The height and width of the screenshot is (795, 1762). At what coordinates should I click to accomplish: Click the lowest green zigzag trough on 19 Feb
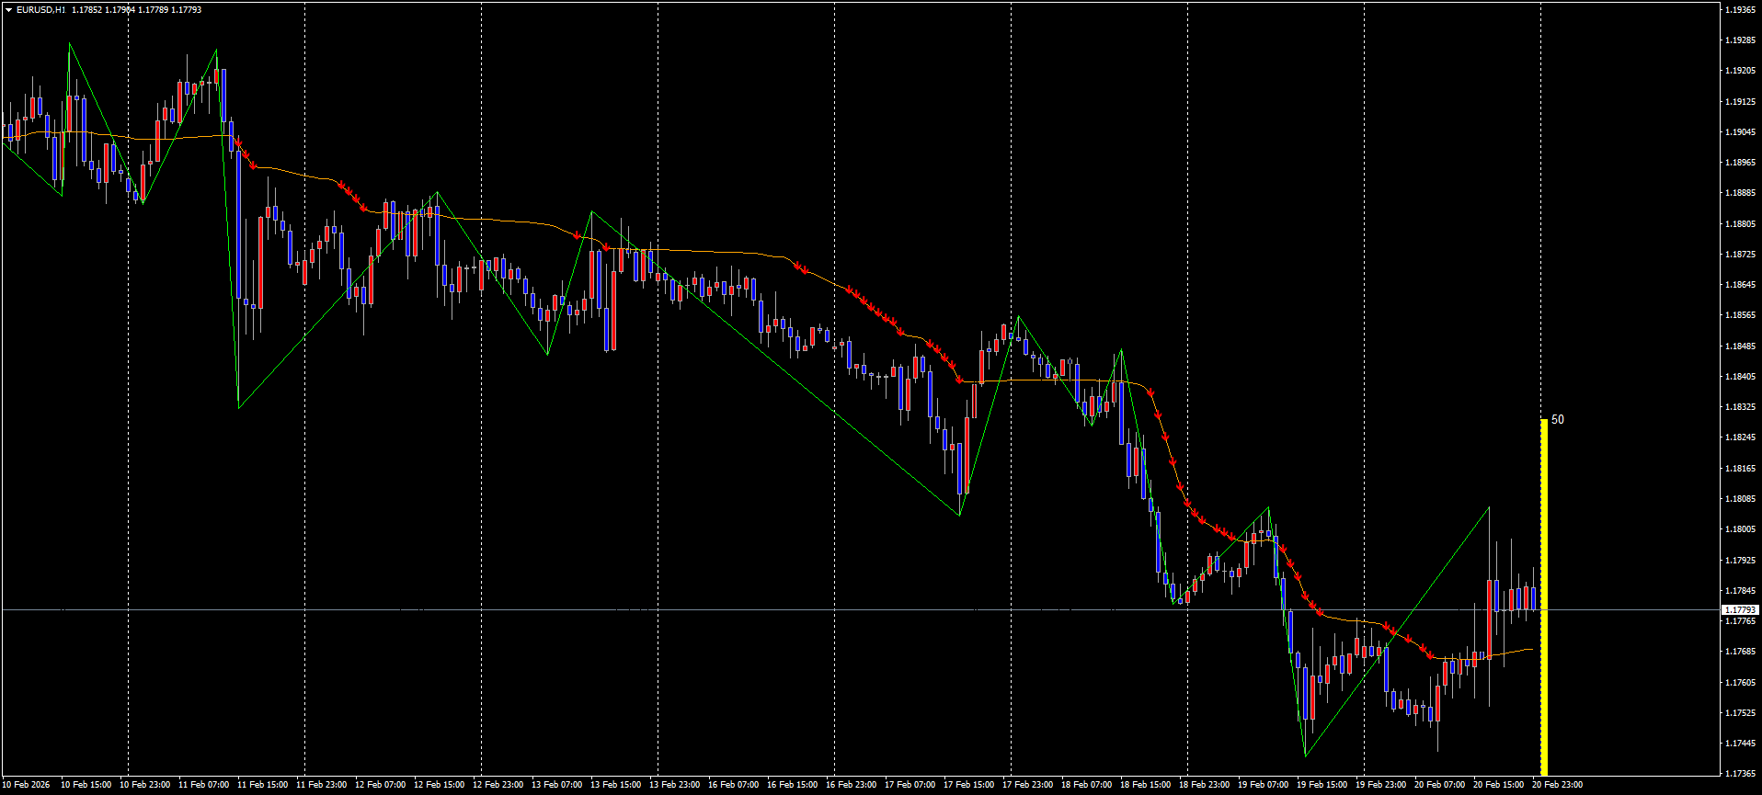click(x=1305, y=755)
